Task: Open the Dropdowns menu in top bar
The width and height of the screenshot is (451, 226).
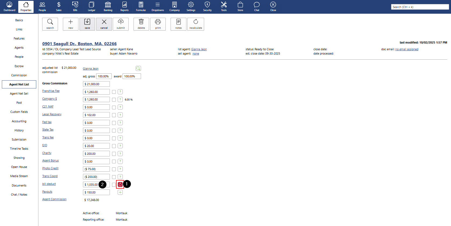Action: [x=158, y=7]
